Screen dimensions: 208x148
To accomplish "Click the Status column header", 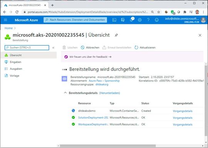I will [145, 103].
